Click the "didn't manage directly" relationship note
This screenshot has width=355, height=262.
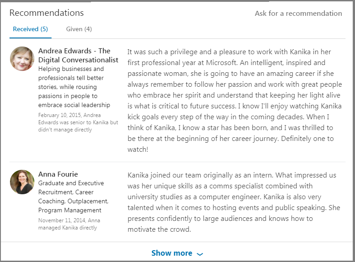click(x=65, y=130)
